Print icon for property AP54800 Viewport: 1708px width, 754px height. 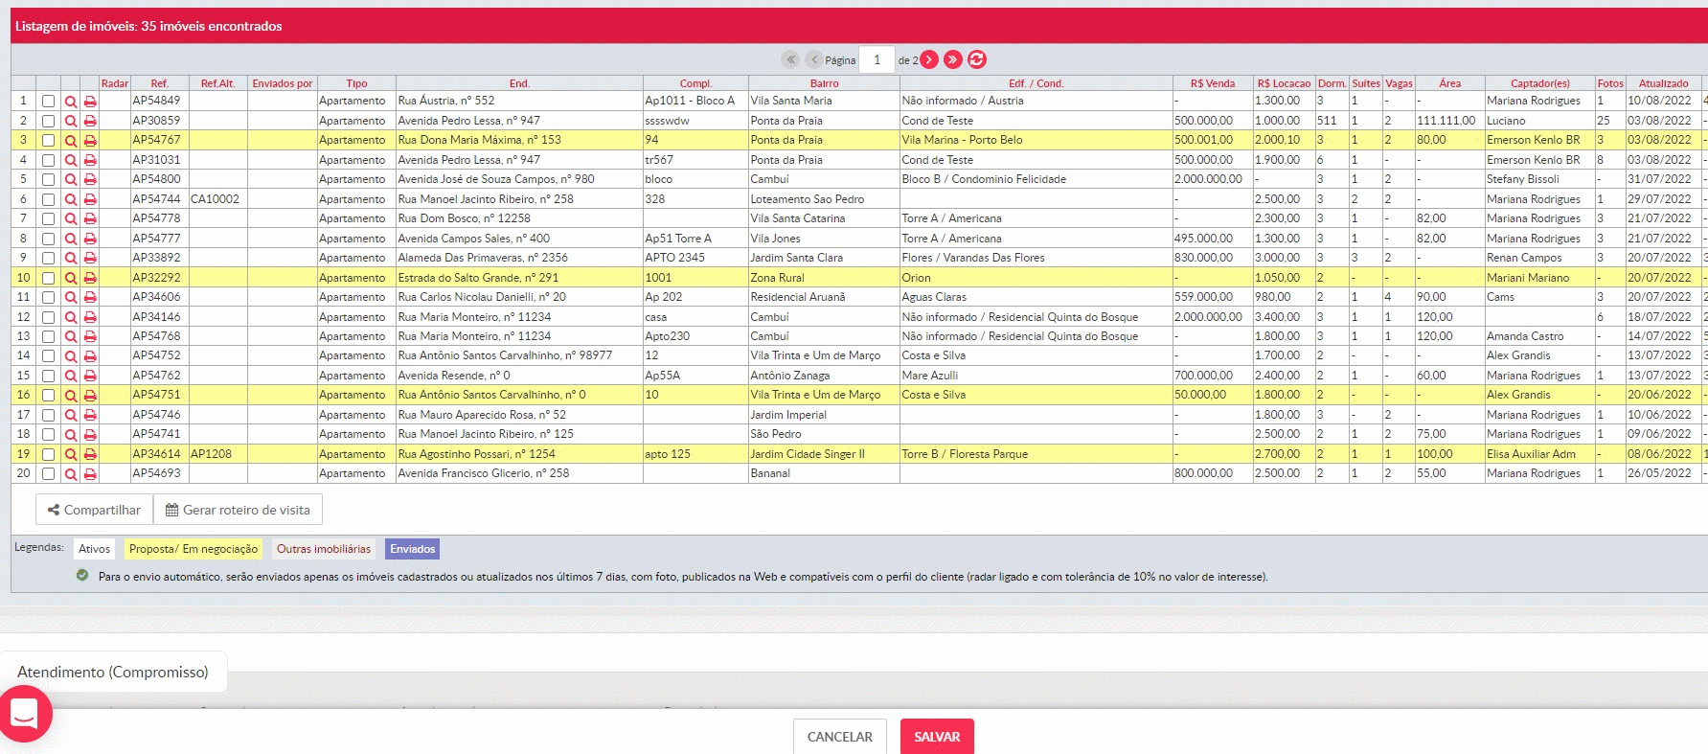(90, 179)
